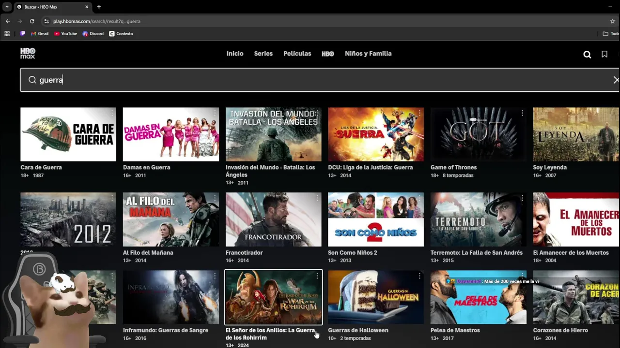
Task: Open more options on Inframundo card
Action: click(215, 276)
